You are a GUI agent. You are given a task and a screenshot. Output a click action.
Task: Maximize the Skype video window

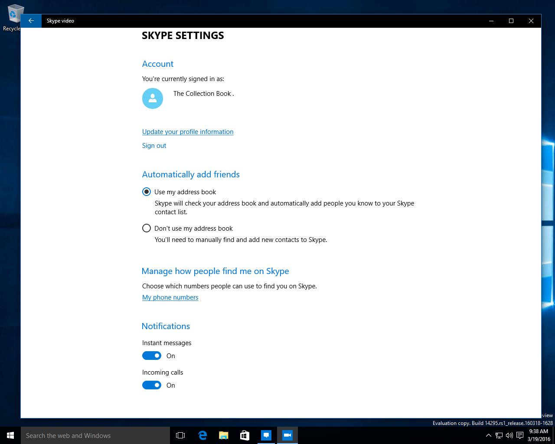pyautogui.click(x=511, y=21)
